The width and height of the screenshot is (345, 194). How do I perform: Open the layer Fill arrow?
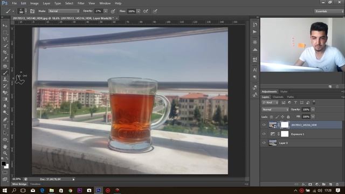313,116
